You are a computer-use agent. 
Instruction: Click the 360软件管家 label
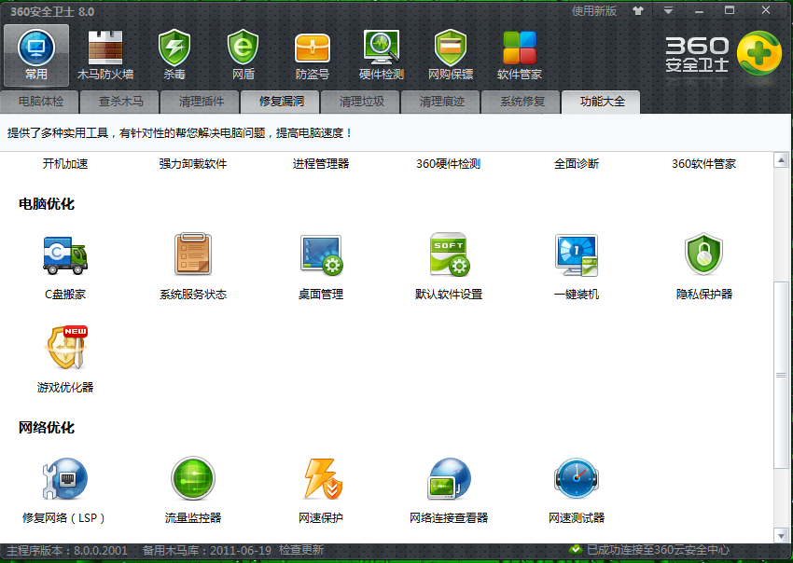703,164
